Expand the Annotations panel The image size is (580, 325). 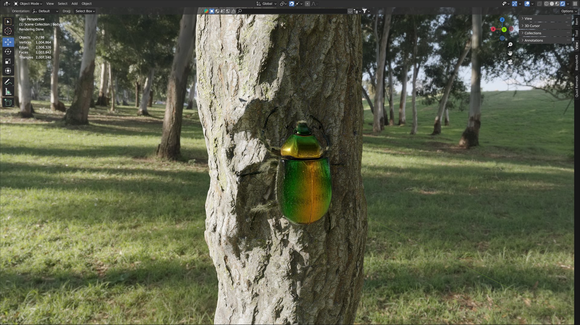pyautogui.click(x=545, y=40)
